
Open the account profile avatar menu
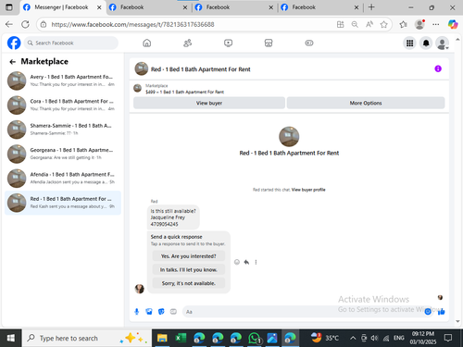point(442,43)
